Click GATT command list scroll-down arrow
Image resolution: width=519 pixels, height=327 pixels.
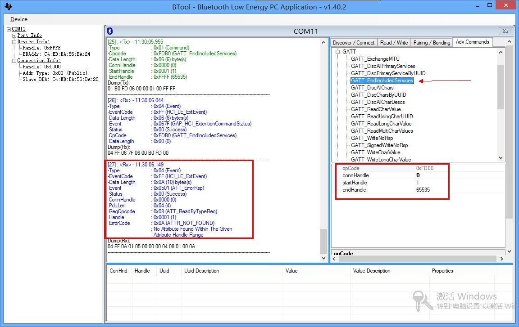pos(501,158)
